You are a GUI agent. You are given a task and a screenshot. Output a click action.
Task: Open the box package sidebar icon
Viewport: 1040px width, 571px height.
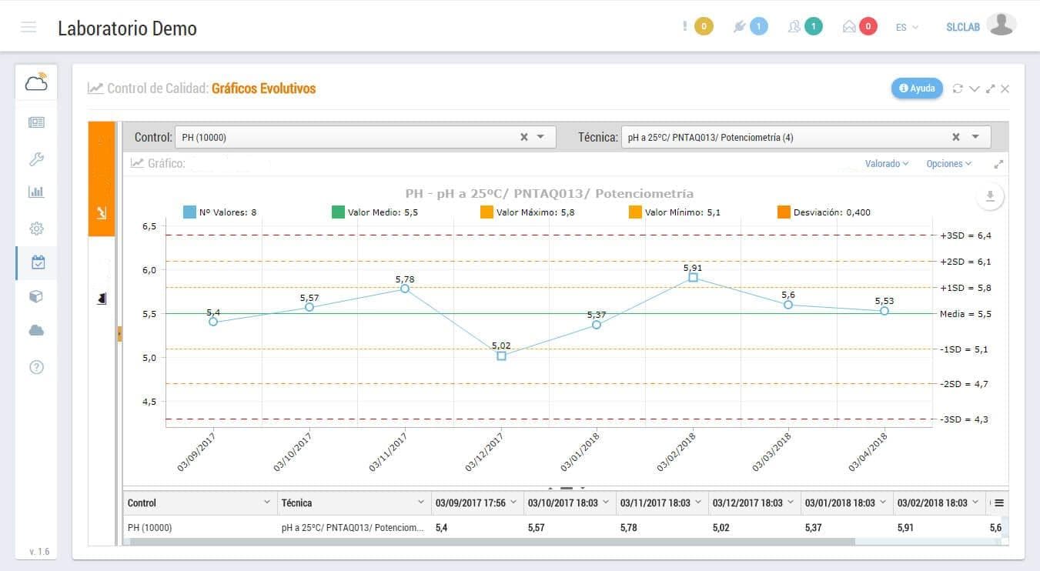coord(36,296)
